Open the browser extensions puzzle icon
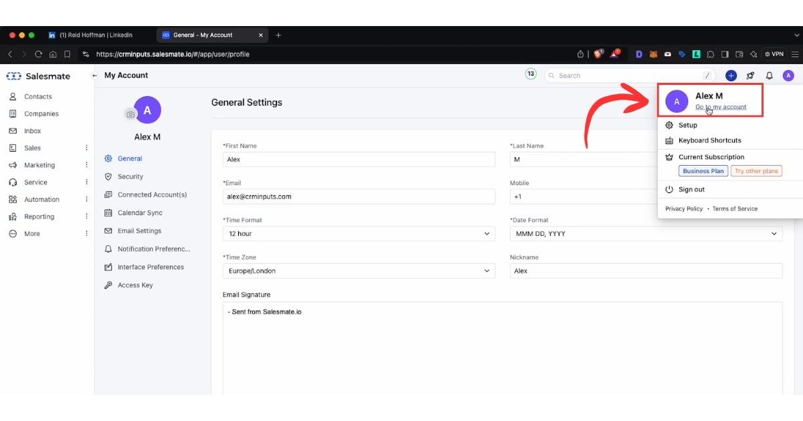Screen dimensions: 803x421 click(711, 54)
